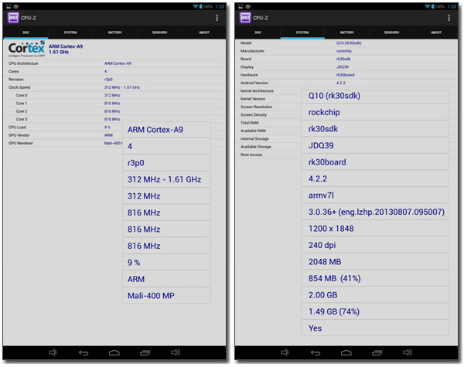Viewport: 464px width, 367px height.
Task: Open the ABOUT tab on the SOC screen
Action: pos(204,32)
